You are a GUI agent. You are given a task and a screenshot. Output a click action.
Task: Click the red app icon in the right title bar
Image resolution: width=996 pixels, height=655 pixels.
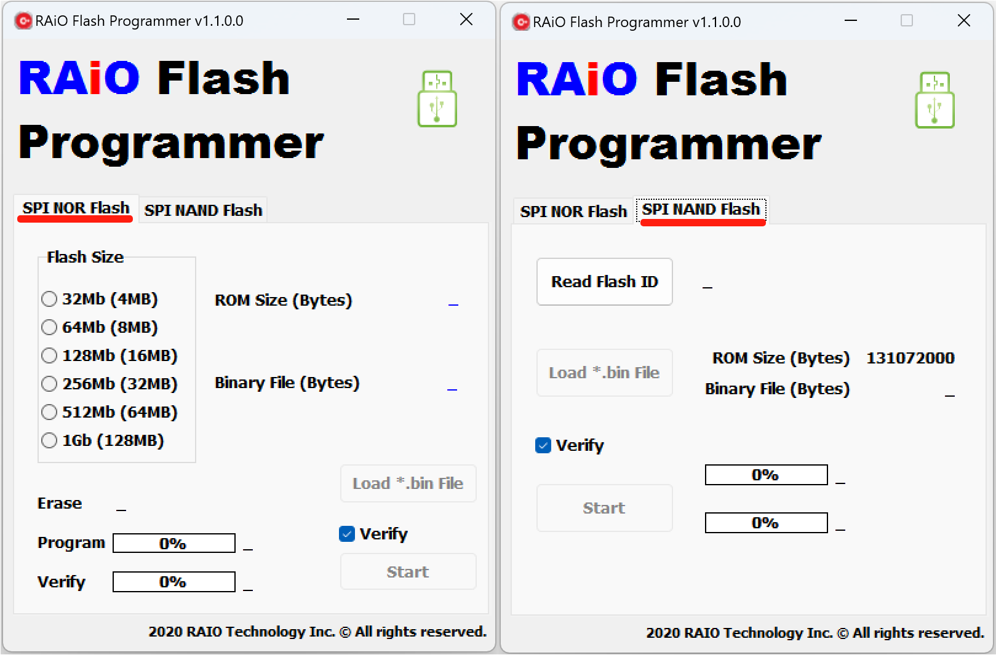(520, 22)
